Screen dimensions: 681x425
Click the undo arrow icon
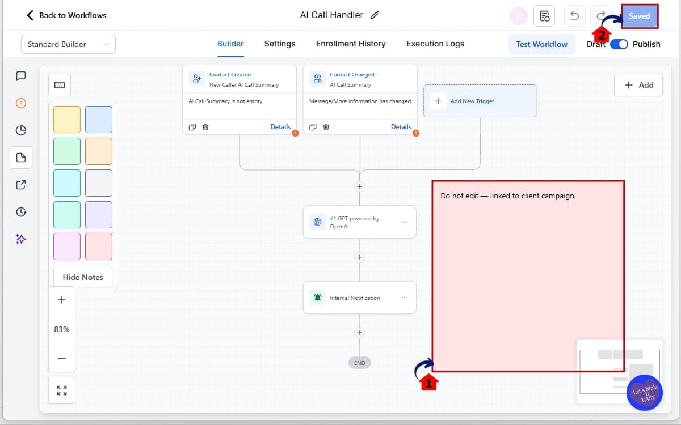574,16
